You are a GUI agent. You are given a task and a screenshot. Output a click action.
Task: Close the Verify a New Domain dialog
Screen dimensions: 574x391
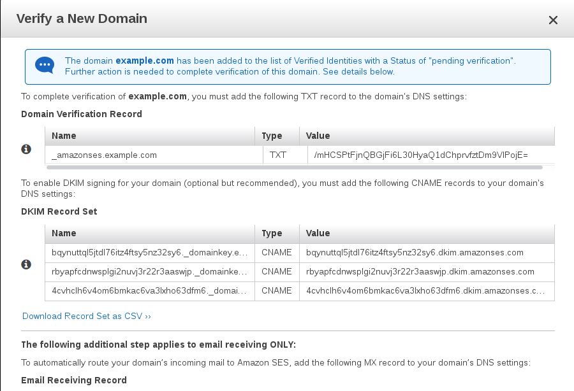553,20
